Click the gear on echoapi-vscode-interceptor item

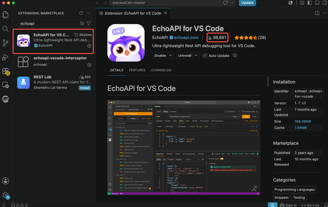(89, 65)
